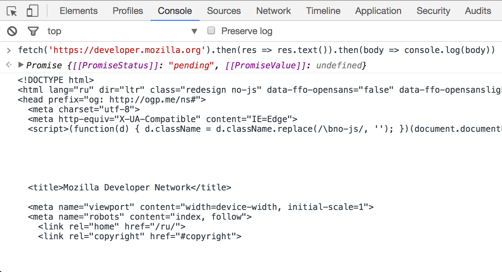
Task: Toggle the device toolbar icon
Action: pyautogui.click(x=32, y=11)
